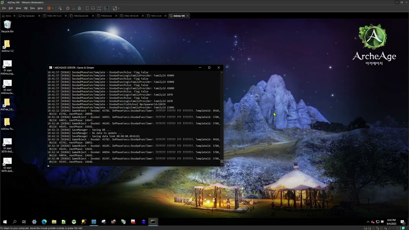Select the AAFree_5.0 folder icon
The width and height of the screenshot is (409, 230).
[x=7, y=105]
